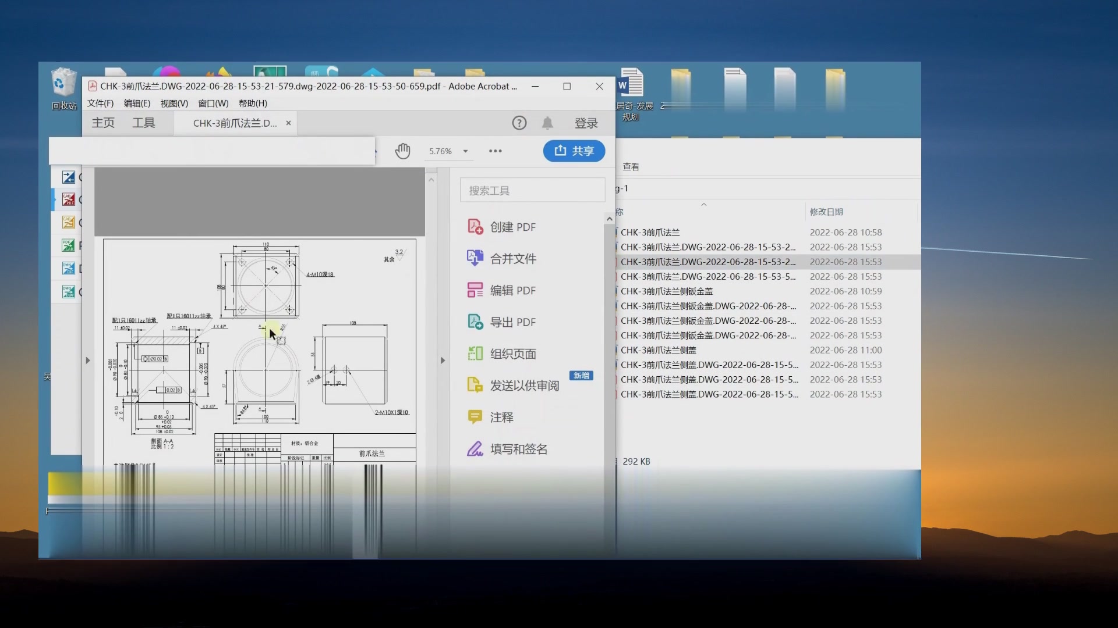The width and height of the screenshot is (1118, 628).
Task: Click the 登录 sign-in link
Action: tap(586, 123)
